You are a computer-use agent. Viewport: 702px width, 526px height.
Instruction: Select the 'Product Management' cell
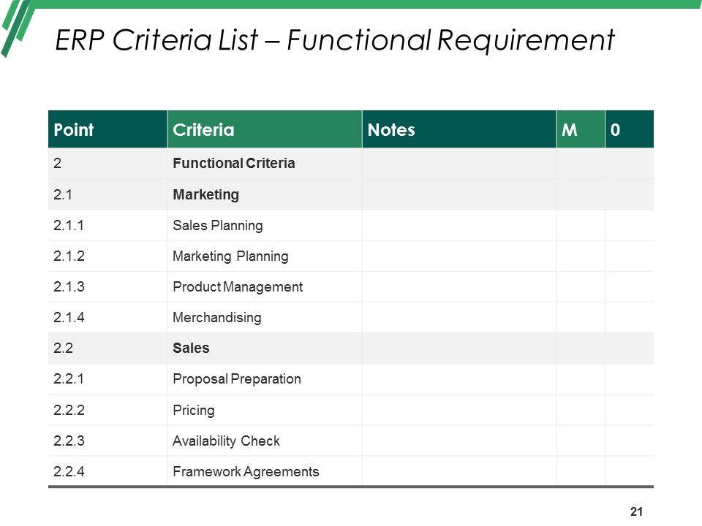pos(238,287)
